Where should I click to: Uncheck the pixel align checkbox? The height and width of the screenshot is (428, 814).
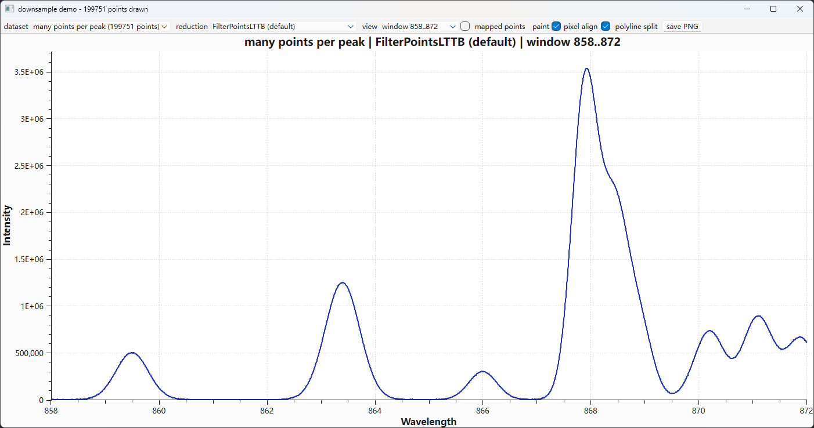click(x=556, y=26)
